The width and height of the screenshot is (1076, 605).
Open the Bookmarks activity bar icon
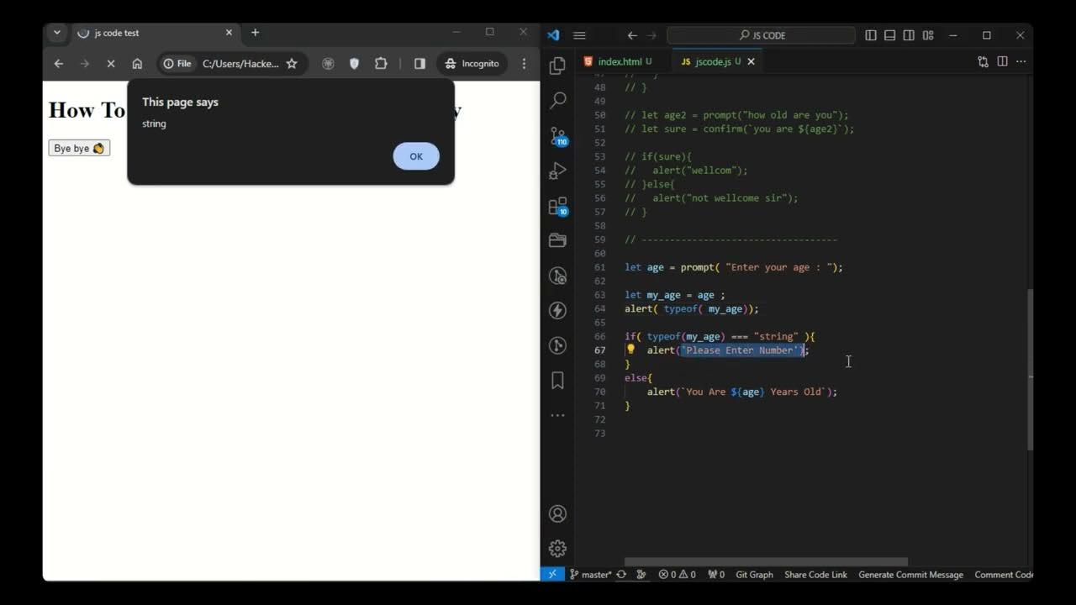557,381
